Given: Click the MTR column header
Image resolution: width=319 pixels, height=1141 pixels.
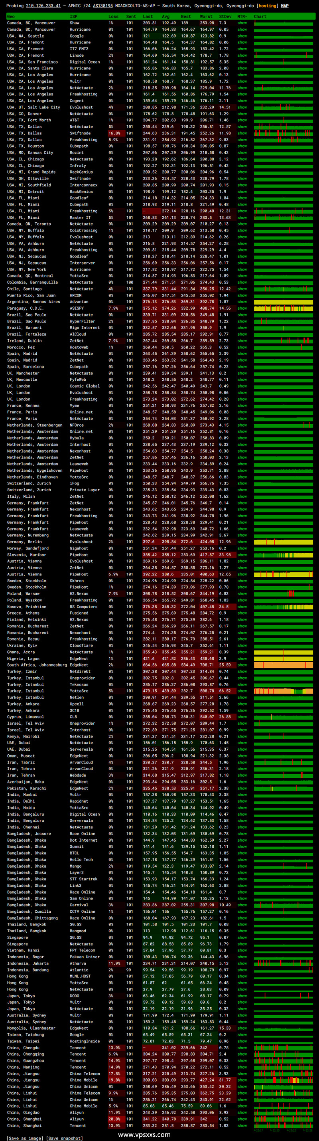Looking at the screenshot, I should point(242,16).
